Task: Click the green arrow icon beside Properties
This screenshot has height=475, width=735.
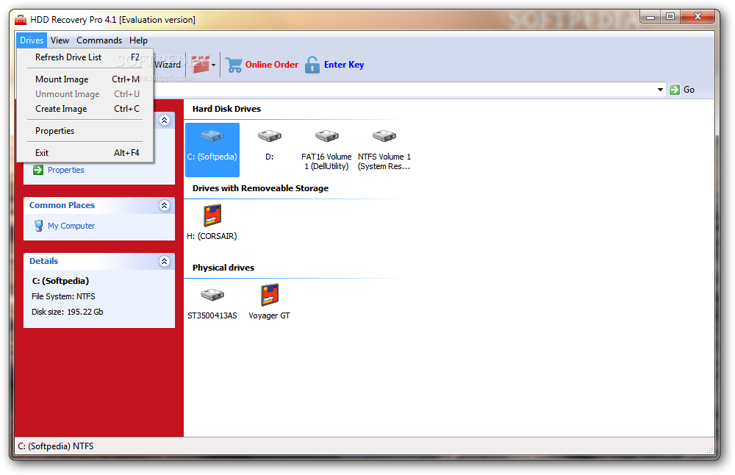Action: [x=38, y=170]
